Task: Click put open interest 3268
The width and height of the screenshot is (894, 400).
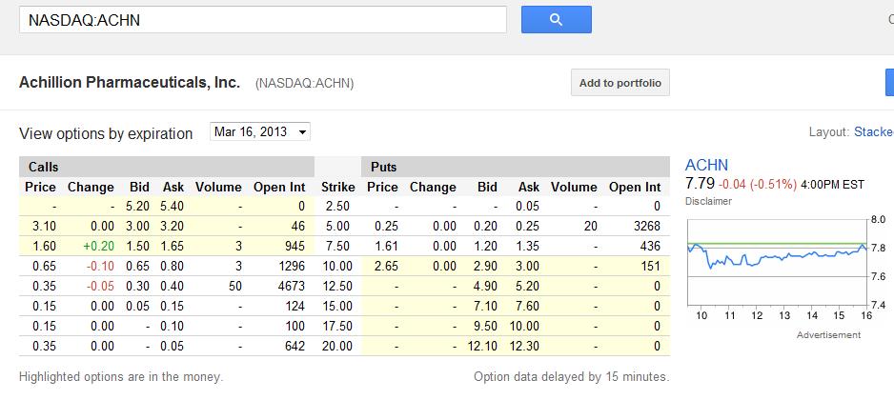Action: tap(645, 227)
